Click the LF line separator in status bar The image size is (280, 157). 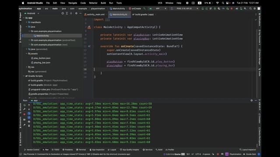[x=192, y=154]
